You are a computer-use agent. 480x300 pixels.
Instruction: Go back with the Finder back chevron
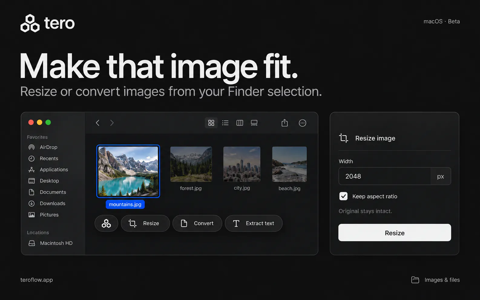click(x=97, y=123)
